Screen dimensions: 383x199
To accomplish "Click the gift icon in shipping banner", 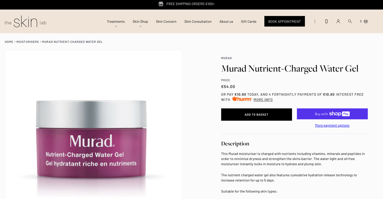I will point(161,4).
